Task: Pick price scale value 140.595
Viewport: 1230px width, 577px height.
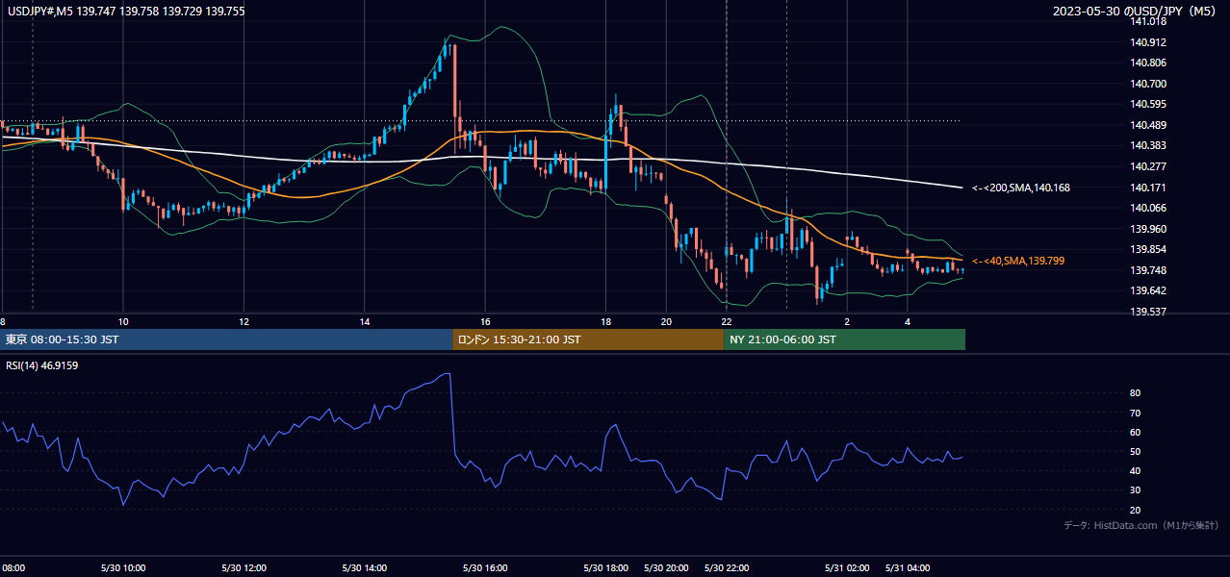Action: (1148, 104)
